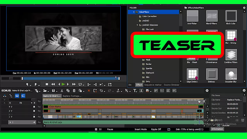Toggle the 3 V track lock box
The height and width of the screenshot is (139, 247).
(34, 111)
